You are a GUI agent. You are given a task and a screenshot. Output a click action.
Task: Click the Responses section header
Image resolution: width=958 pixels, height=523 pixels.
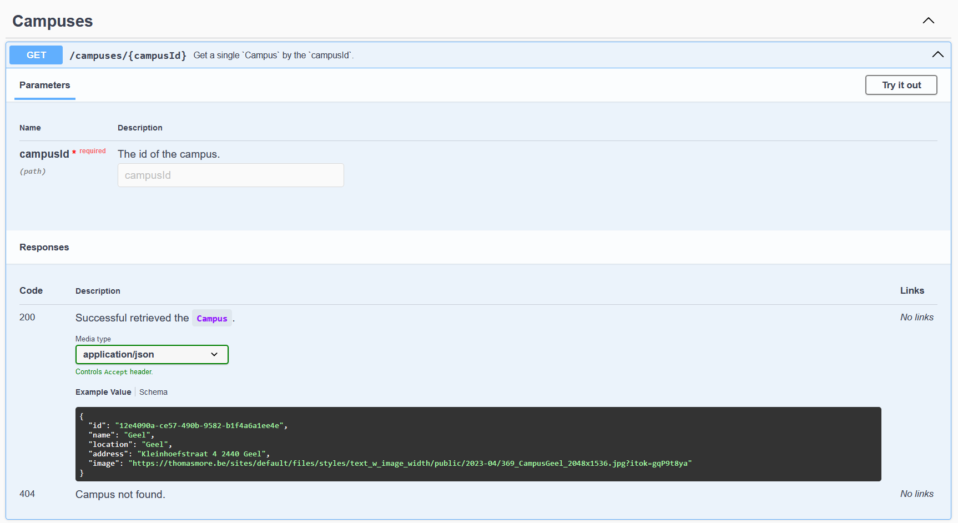point(44,247)
